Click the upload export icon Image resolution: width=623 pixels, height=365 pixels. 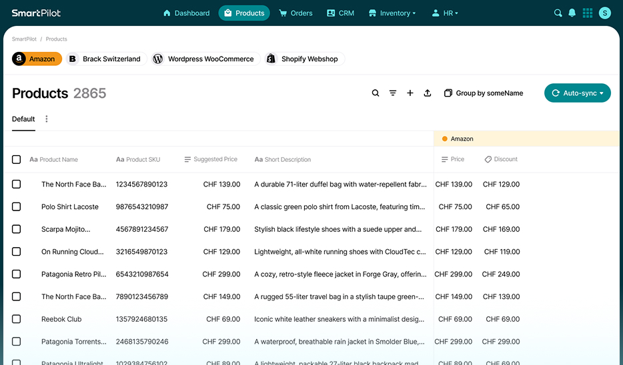428,93
